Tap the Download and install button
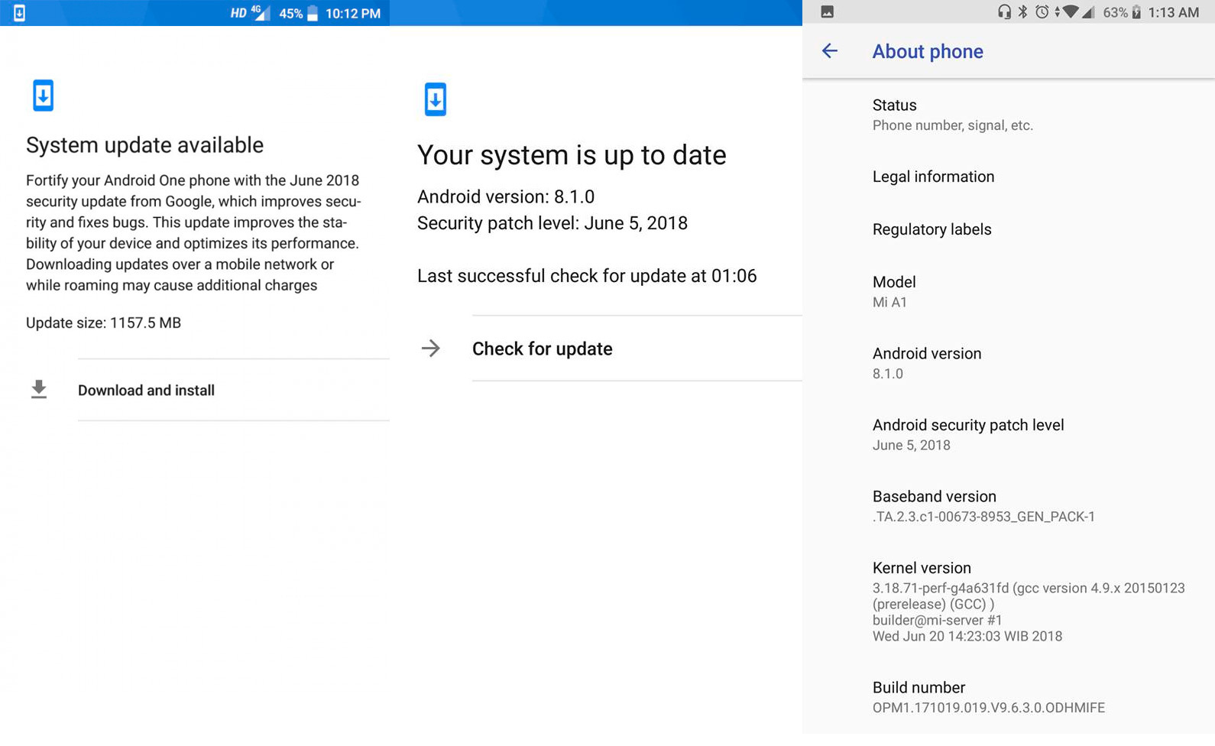The height and width of the screenshot is (746, 1215). pos(146,391)
